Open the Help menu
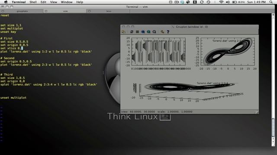Screen dimensions: 277x155 pyautogui.click(x=80, y=2)
